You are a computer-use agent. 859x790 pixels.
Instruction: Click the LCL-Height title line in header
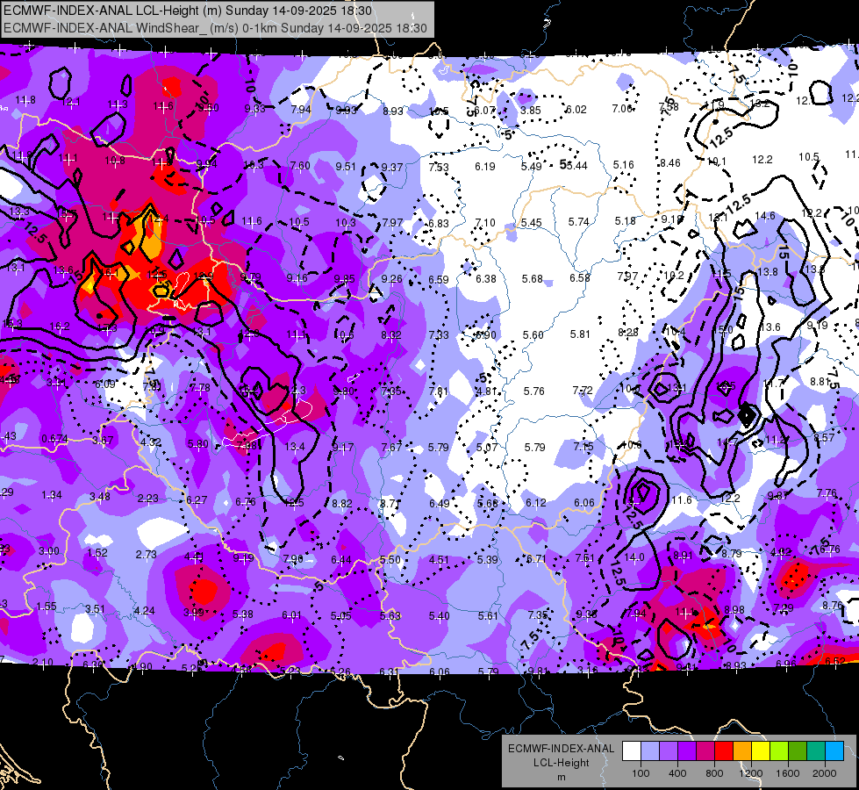coord(188,11)
